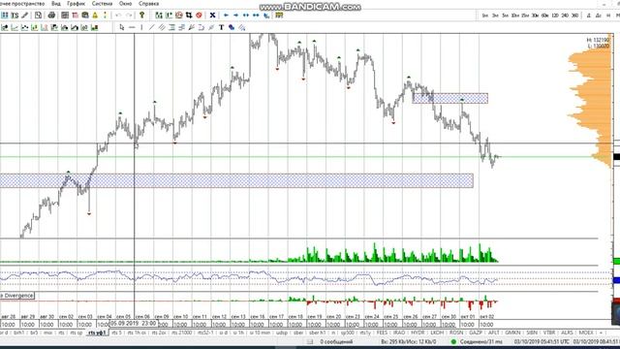Screen dimensions: 620x349
Task: Select the vertical line drawing tool
Action: [x=141, y=27]
